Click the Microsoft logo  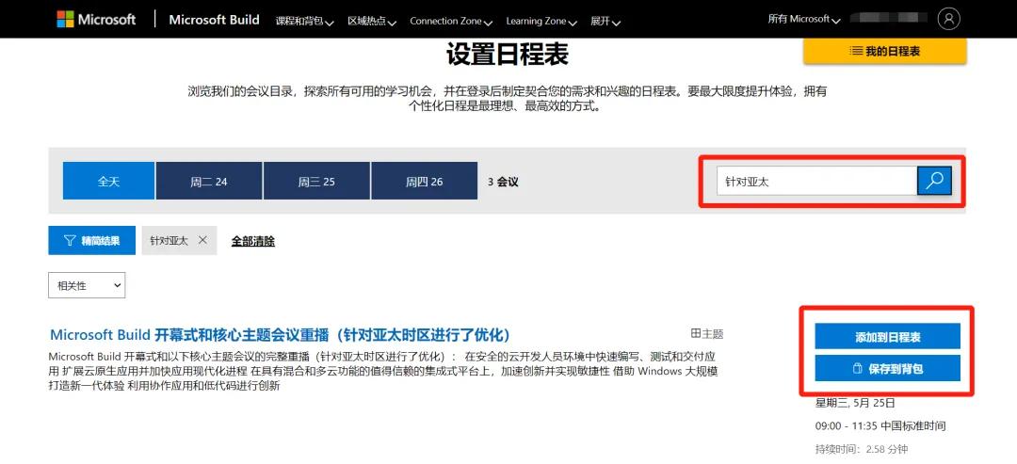pos(96,20)
